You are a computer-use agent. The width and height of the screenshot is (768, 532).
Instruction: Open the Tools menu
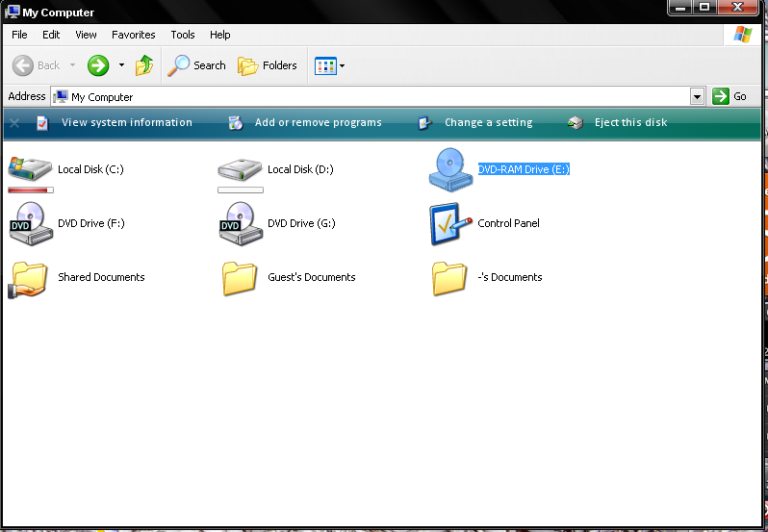(x=183, y=35)
